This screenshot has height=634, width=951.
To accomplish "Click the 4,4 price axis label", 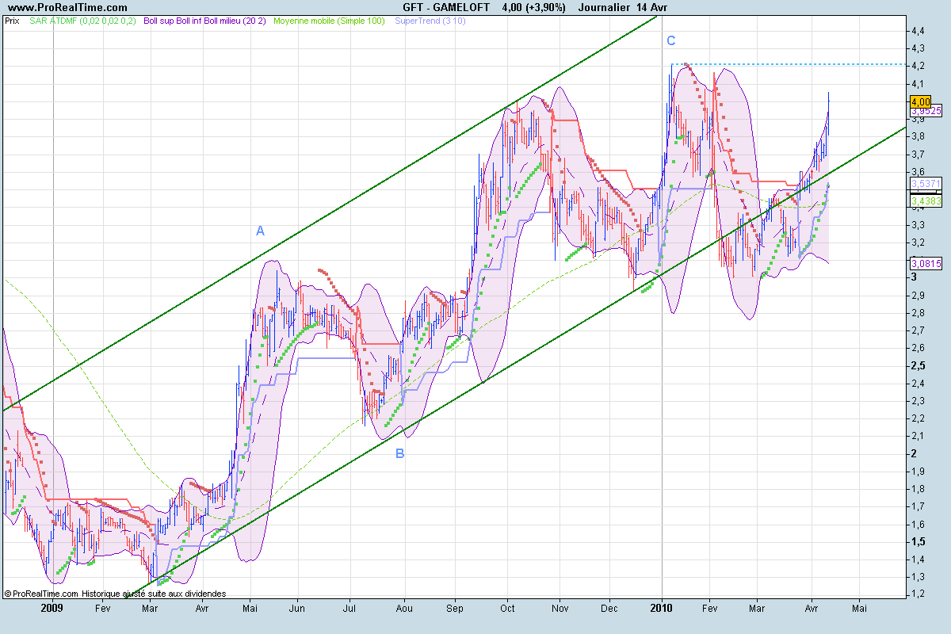I will click(917, 31).
